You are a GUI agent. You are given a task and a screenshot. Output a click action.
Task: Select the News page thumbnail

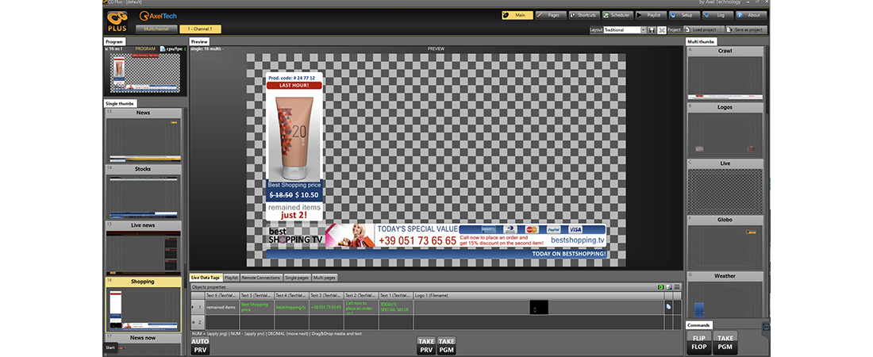click(143, 136)
